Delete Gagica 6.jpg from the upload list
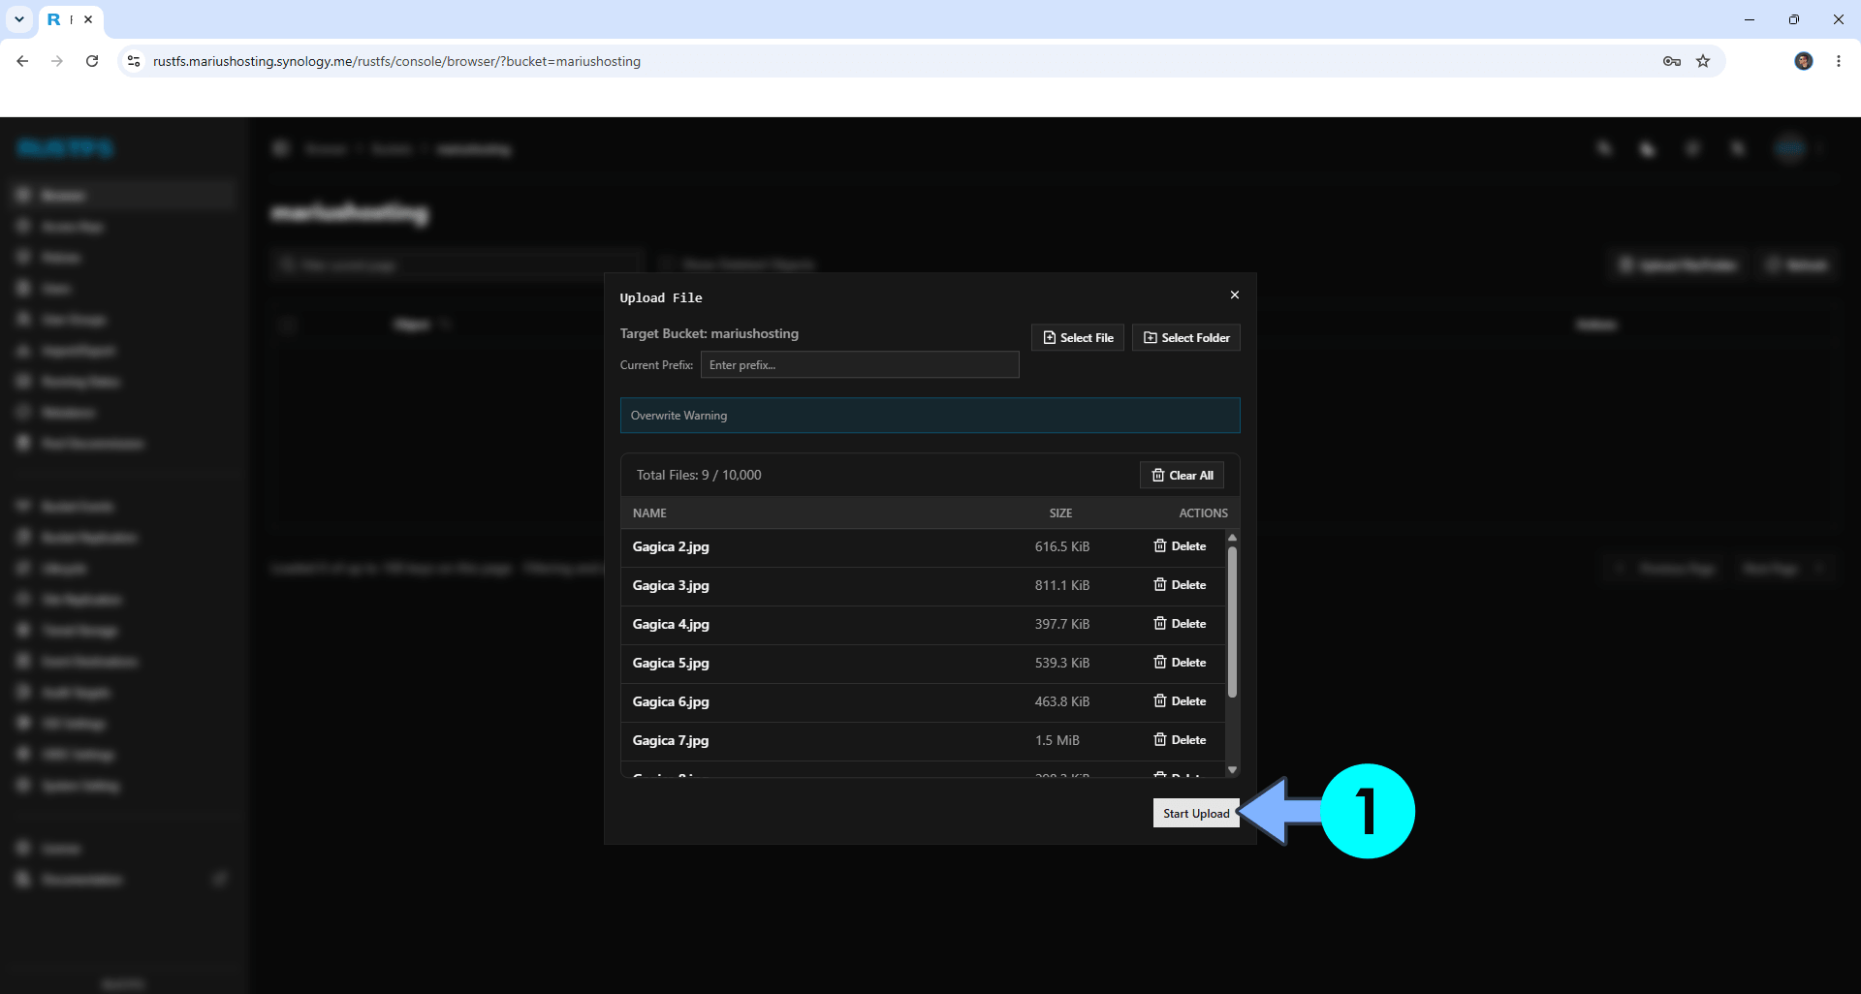Viewport: 1861px width, 994px height. coord(1180,701)
